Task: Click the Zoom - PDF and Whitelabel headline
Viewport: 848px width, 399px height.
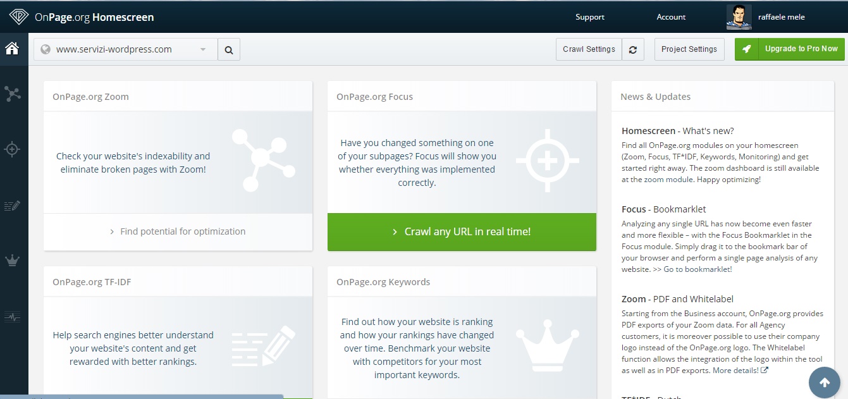Action: (x=677, y=299)
